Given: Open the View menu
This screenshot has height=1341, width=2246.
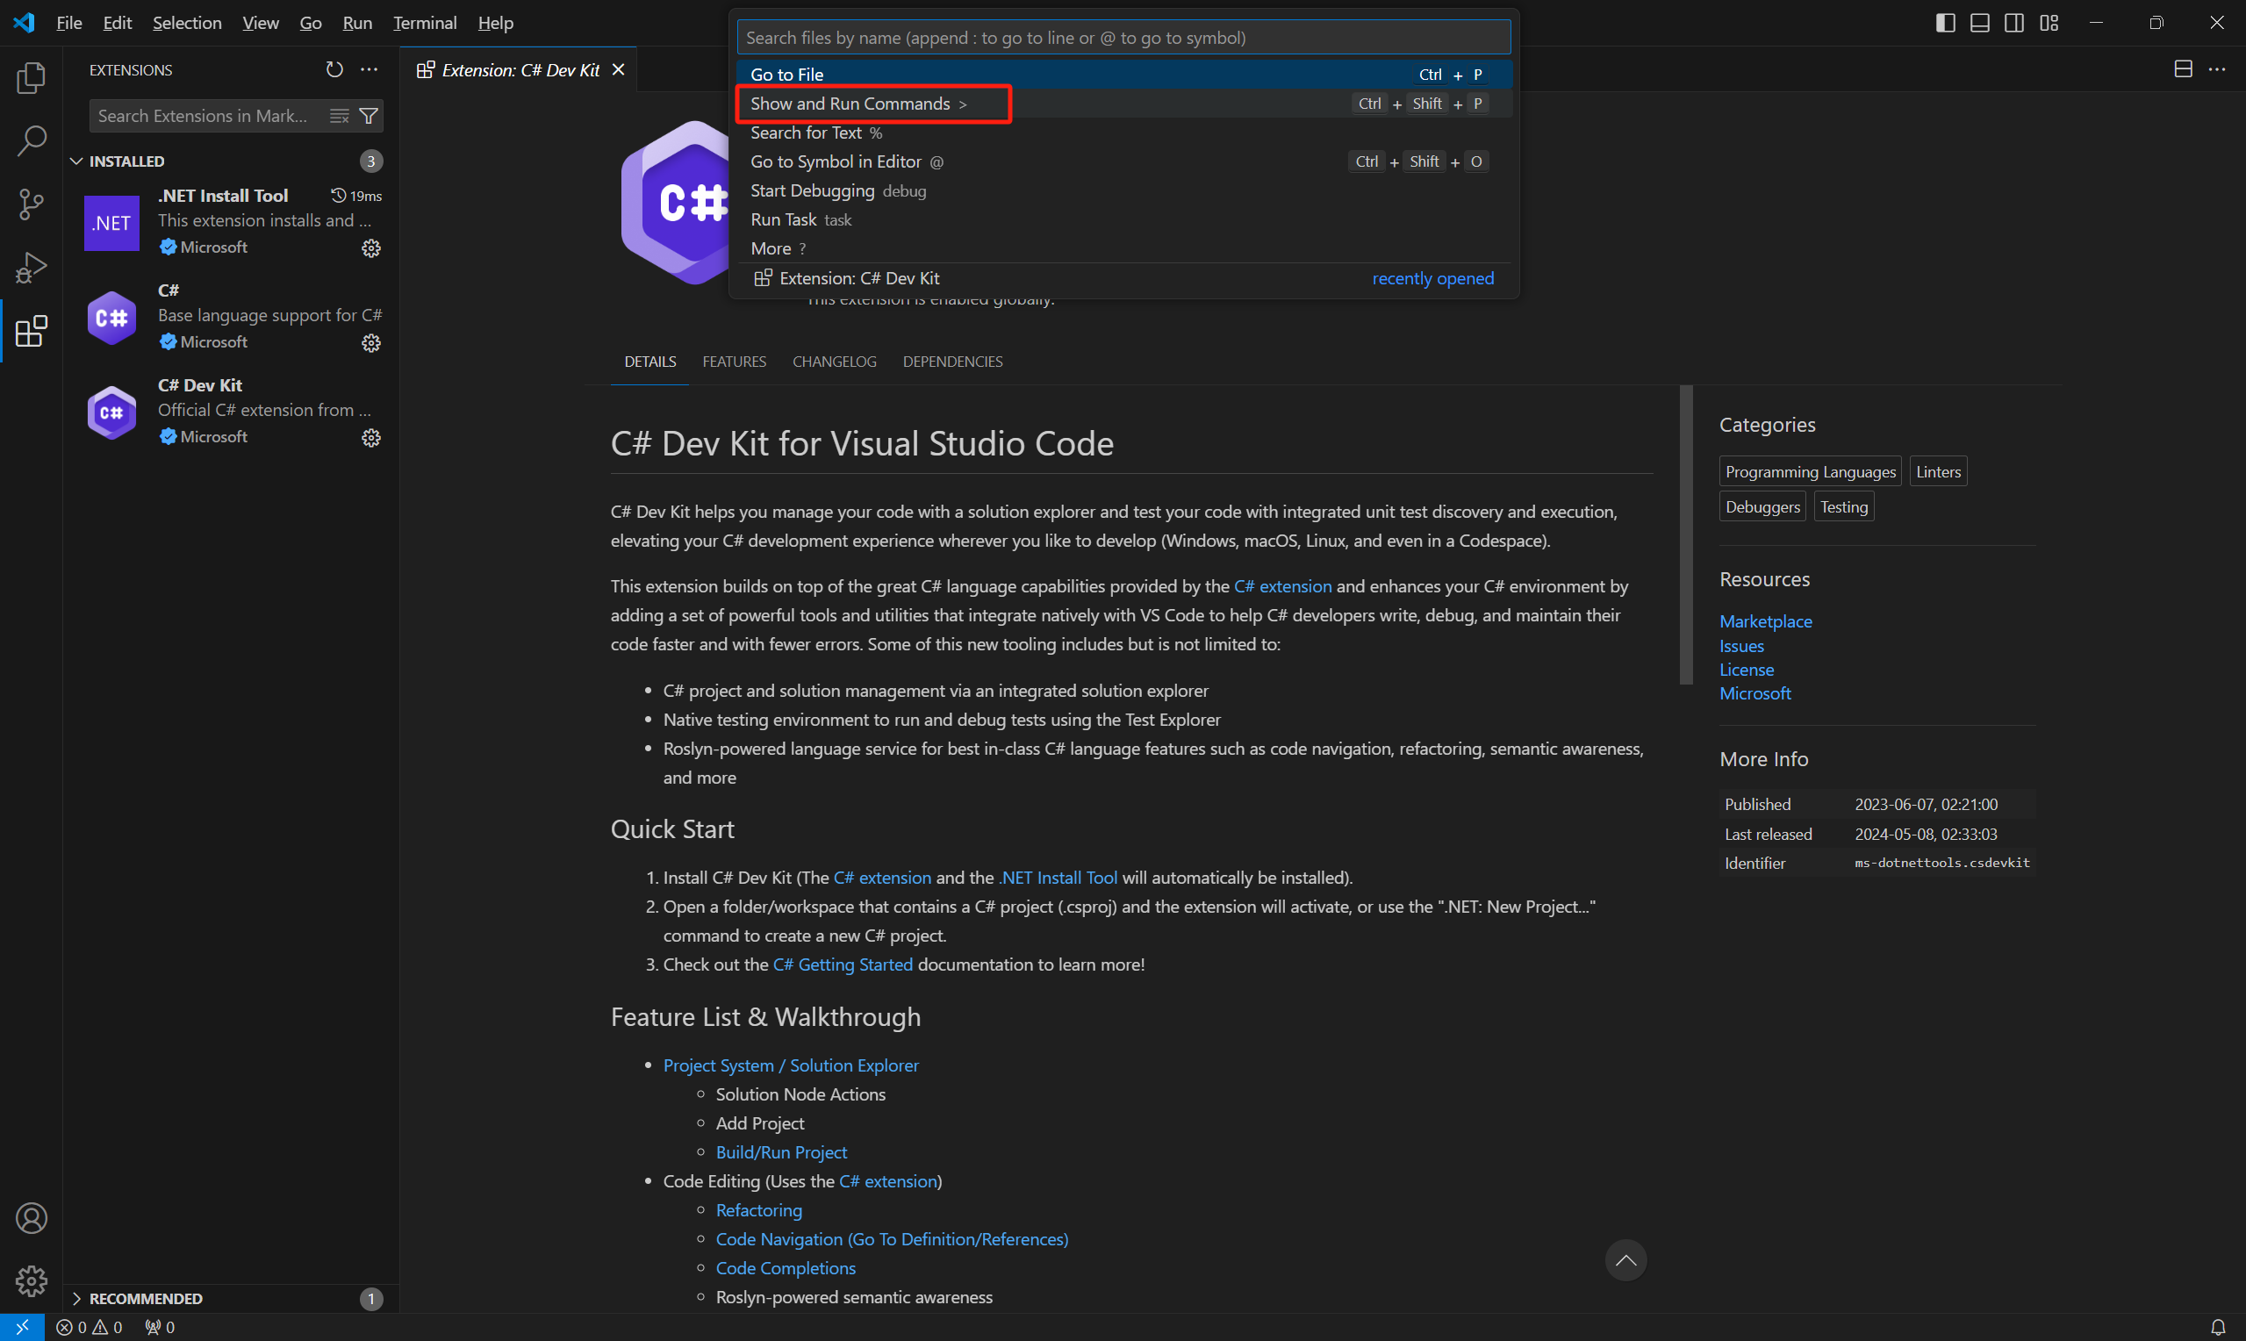Looking at the screenshot, I should click(x=260, y=23).
